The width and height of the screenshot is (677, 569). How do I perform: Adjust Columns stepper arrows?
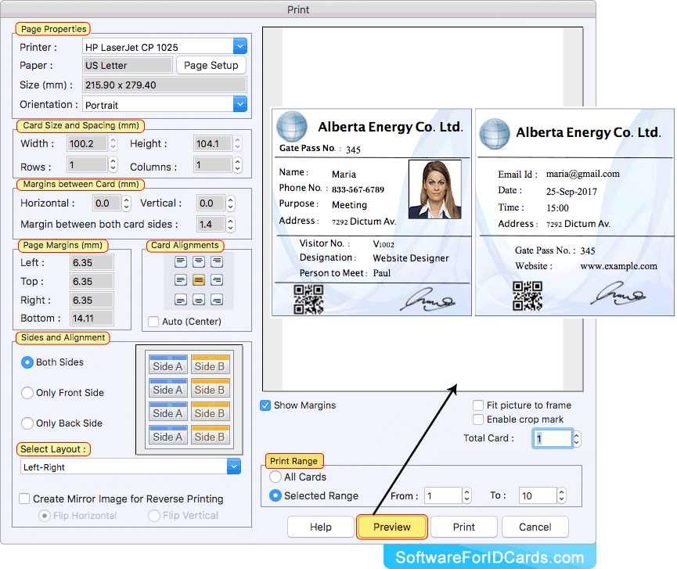(237, 164)
